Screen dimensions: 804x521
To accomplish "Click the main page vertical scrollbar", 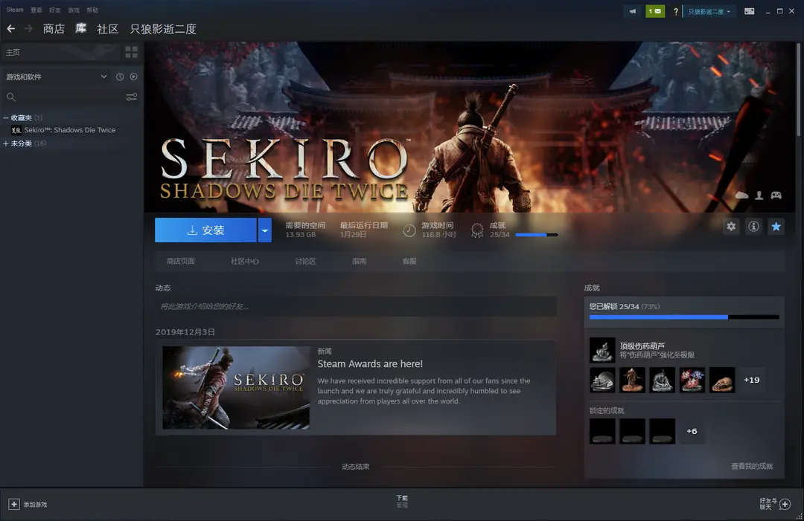I will pos(798,89).
